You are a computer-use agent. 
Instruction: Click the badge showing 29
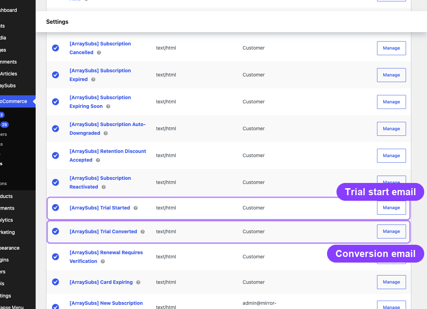pyautogui.click(x=4, y=125)
